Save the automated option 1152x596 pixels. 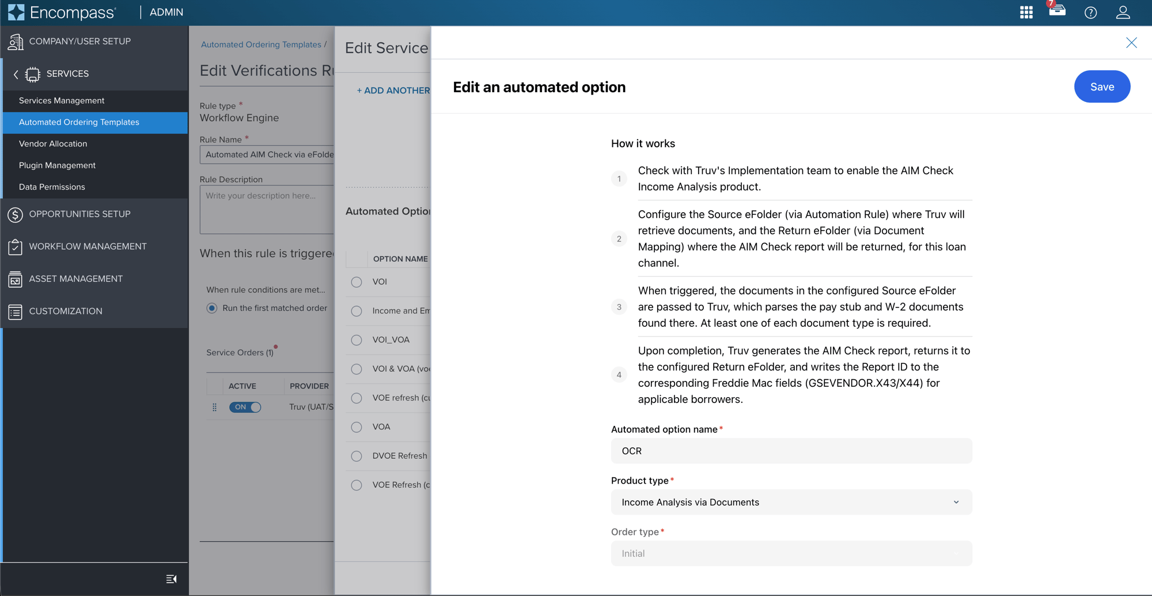click(x=1102, y=86)
